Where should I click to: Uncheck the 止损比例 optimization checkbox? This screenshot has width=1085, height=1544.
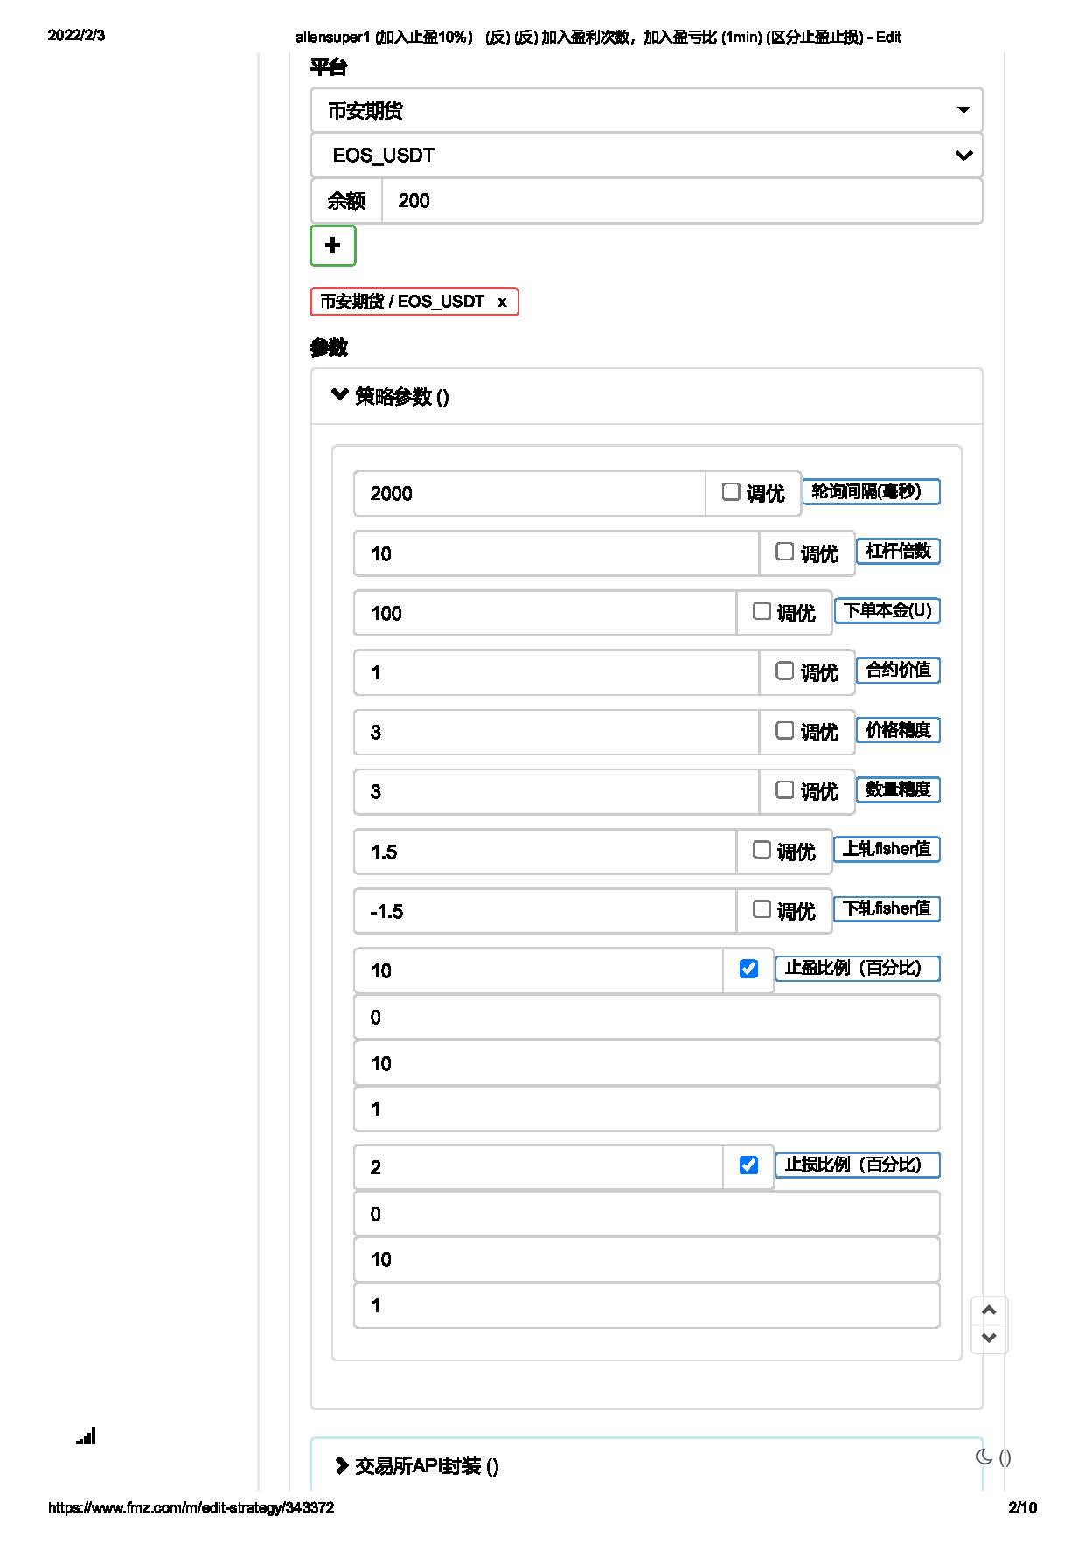pyautogui.click(x=748, y=1165)
